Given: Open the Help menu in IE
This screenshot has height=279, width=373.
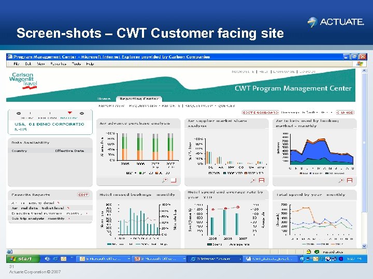Looking at the screenshot, I should 90,64.
